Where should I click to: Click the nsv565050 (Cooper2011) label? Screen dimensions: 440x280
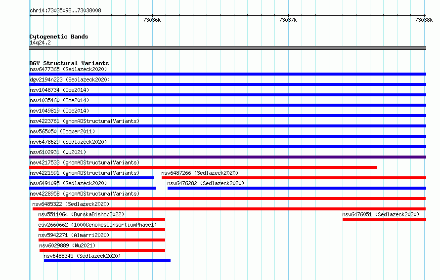62,131
